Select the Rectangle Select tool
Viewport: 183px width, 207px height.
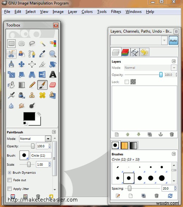click(11, 43)
